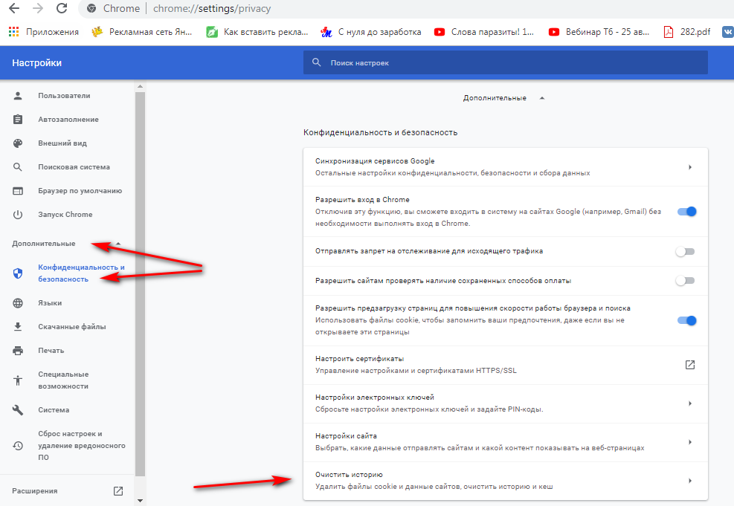Open the 'Вебинар Т6 - 25 ав...' bookmark
Screen dimensions: 734x506
coord(599,32)
